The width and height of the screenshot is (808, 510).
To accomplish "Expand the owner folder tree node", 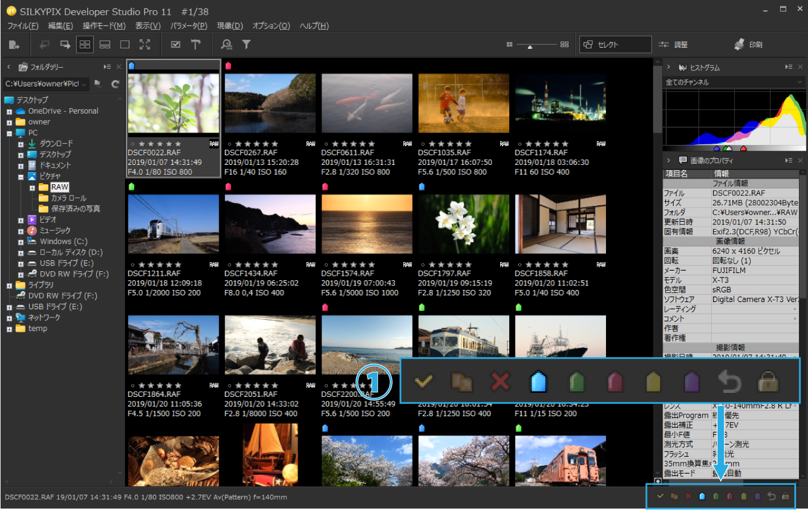I will pyautogui.click(x=9, y=122).
